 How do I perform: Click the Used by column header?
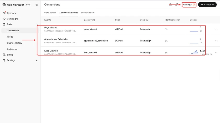[144, 20]
